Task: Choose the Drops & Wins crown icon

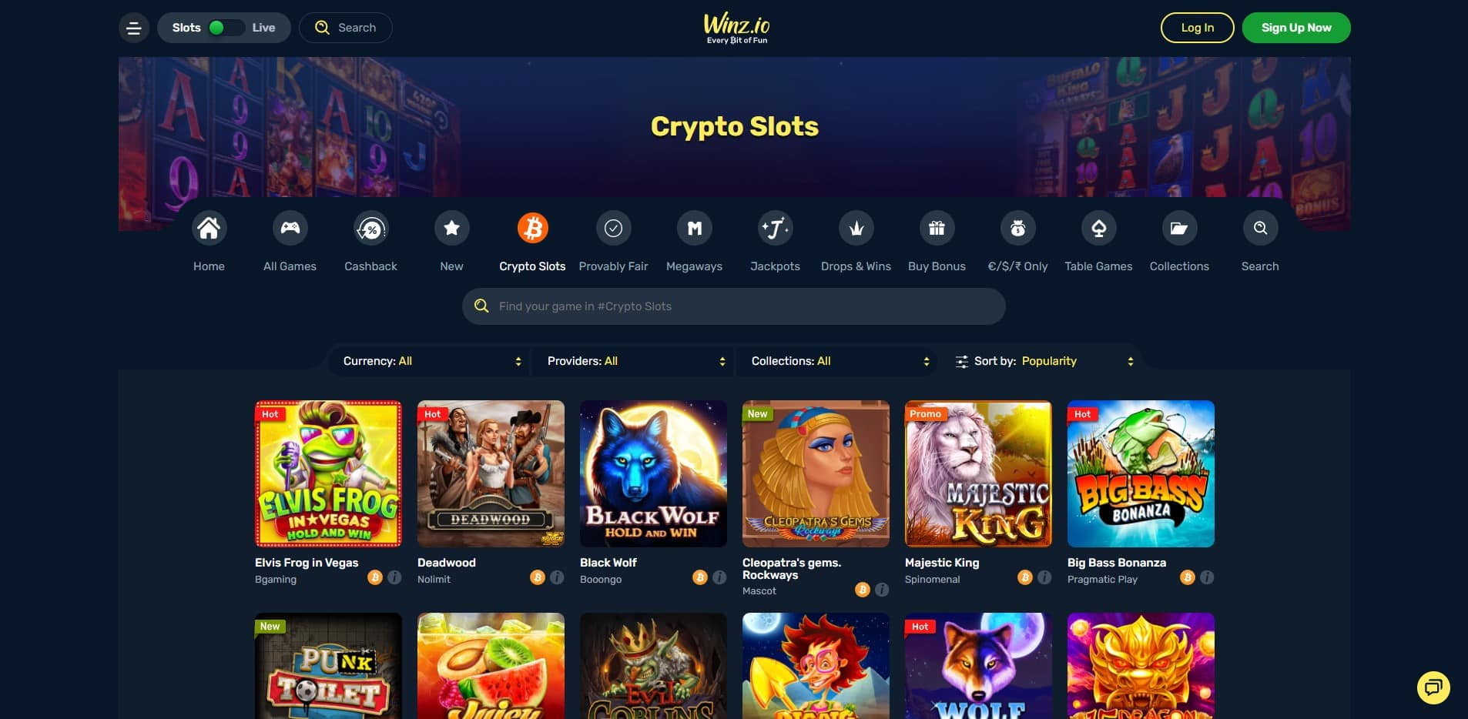Action: tap(856, 228)
